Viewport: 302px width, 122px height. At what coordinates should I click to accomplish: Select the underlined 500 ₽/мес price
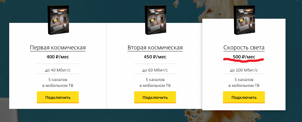click(x=244, y=57)
